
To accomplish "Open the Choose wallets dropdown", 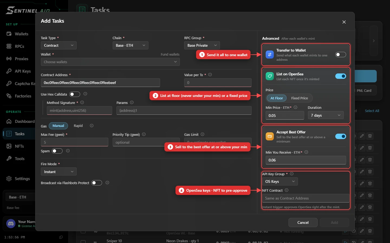I will [110, 62].
